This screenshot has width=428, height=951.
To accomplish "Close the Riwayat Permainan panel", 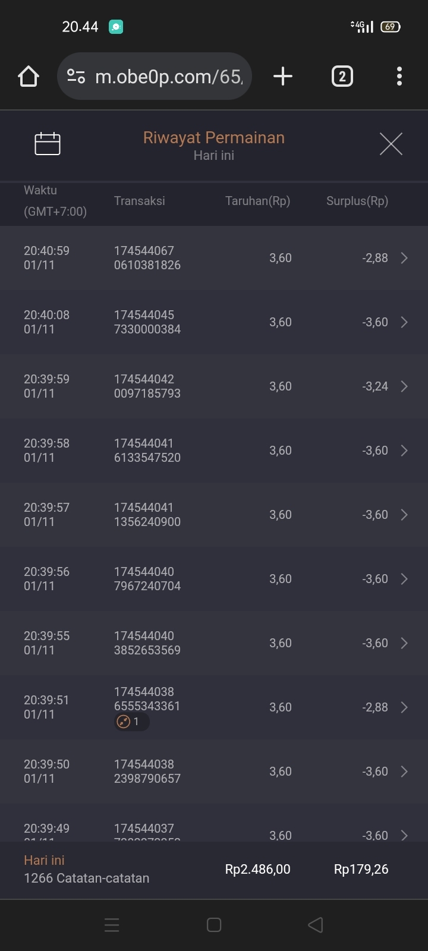I will [x=391, y=144].
